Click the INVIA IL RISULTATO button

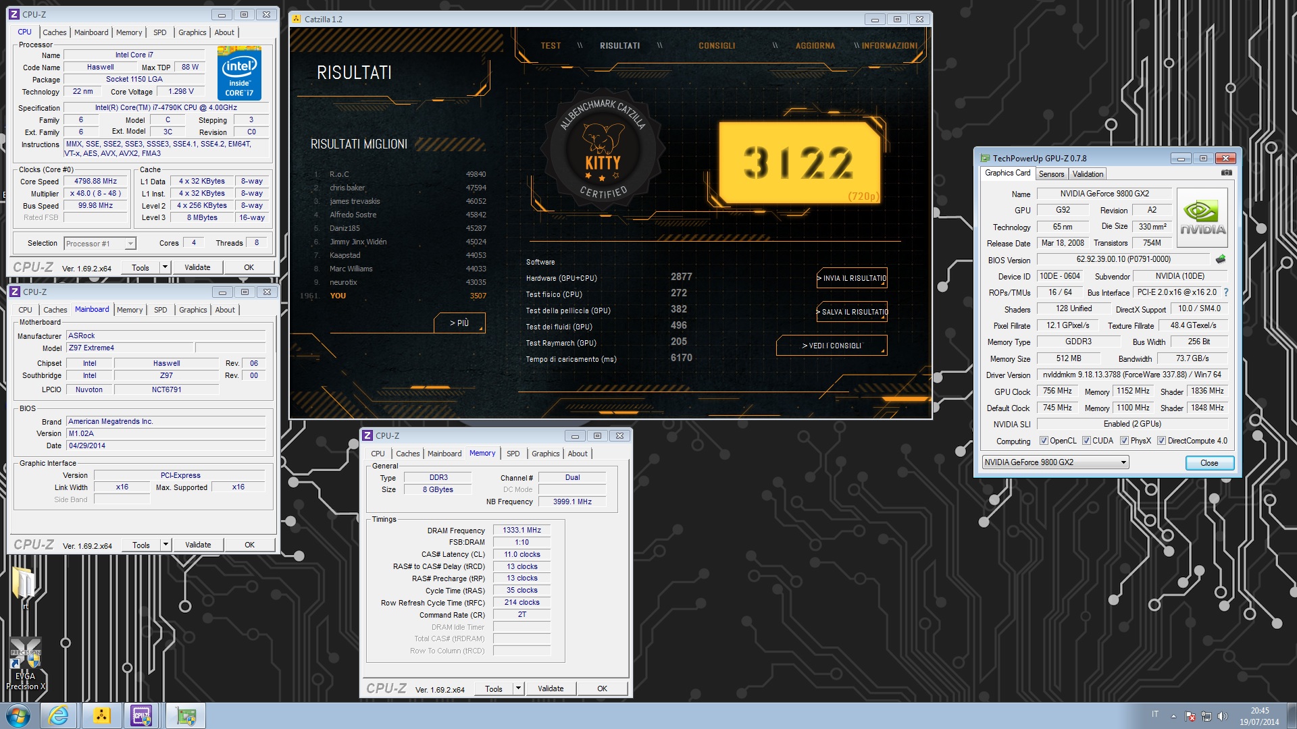852,278
